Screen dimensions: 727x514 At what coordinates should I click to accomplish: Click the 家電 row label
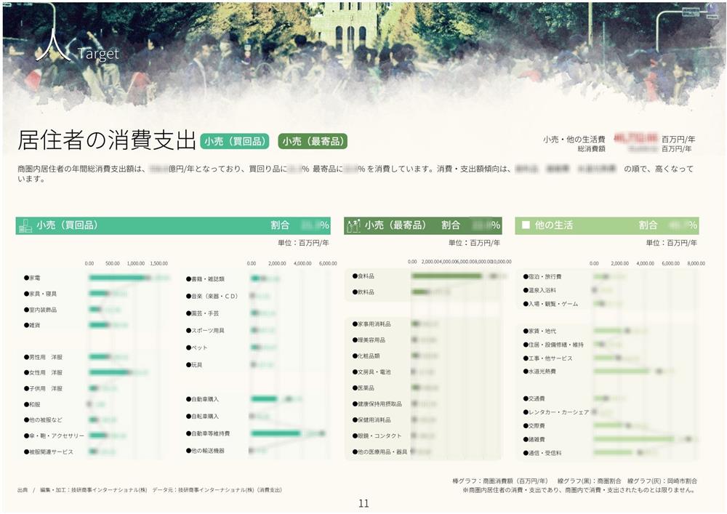[32, 278]
